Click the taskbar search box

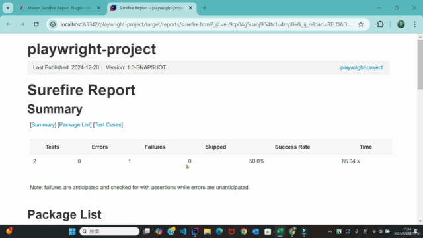coord(110,231)
